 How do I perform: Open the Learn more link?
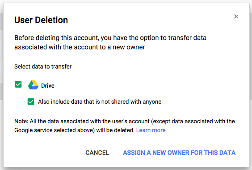(x=151, y=130)
